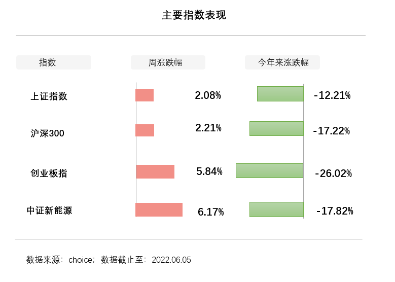Click the data source footnote text
Viewport: 395px width, 282px height.
(x=109, y=260)
